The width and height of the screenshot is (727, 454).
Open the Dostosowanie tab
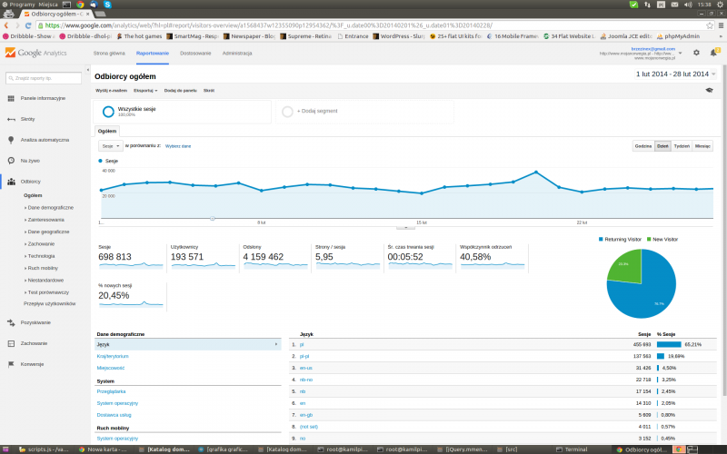point(195,54)
